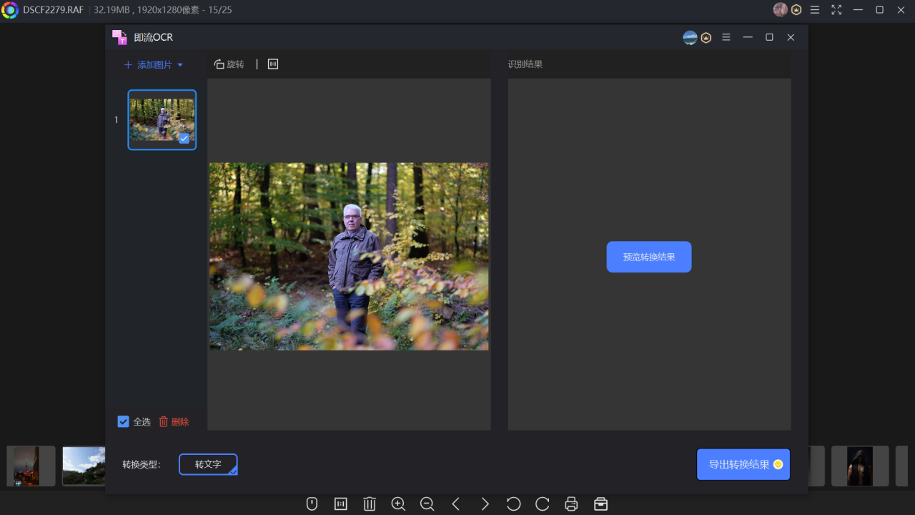Click the zoom out magnifier icon
The image size is (915, 515).
point(427,504)
